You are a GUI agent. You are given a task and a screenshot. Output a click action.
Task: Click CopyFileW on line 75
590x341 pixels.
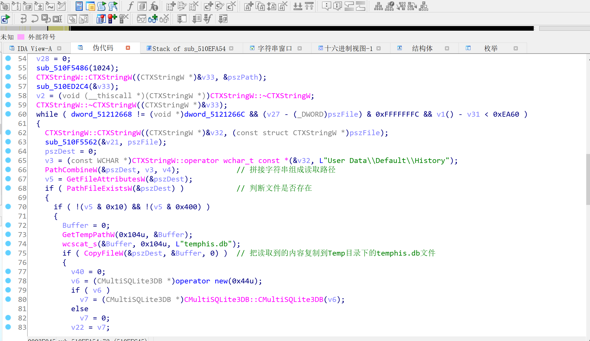click(104, 253)
